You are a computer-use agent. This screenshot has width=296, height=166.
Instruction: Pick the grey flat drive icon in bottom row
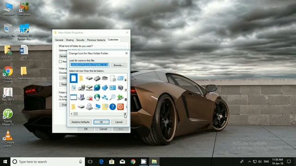tap(81, 107)
